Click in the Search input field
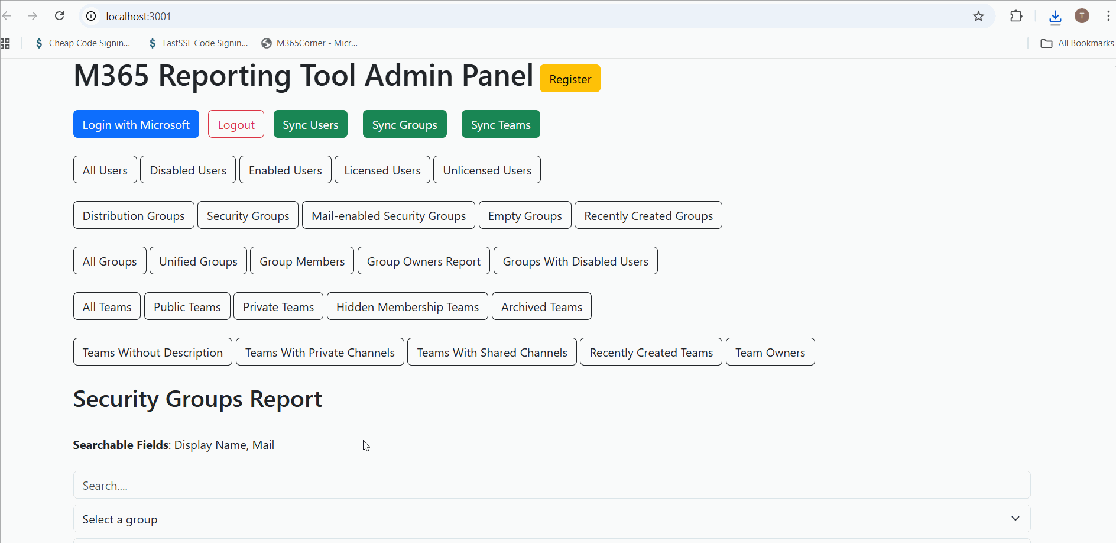 (x=551, y=485)
